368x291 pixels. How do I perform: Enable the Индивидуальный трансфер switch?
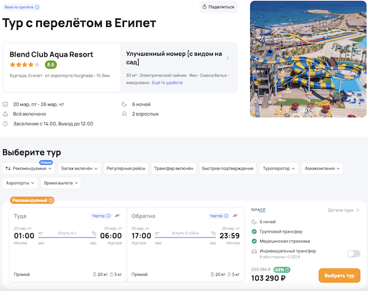(353, 254)
